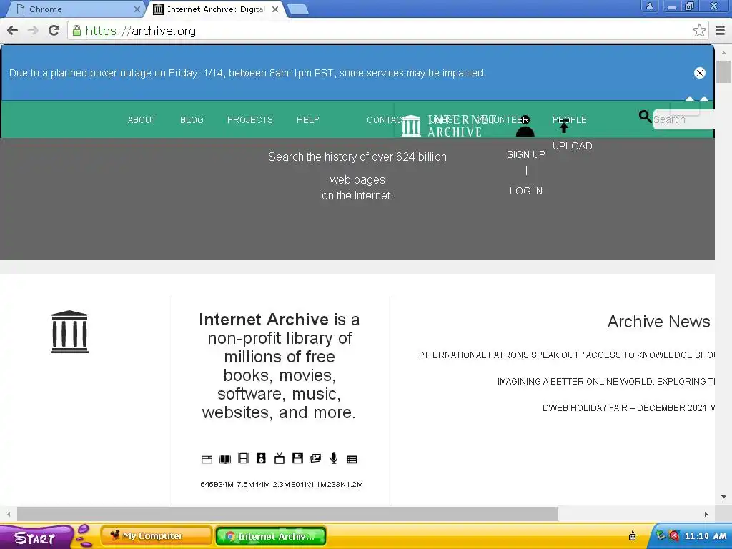Screen dimensions: 732x549
Task: Close the Internet Archive tab
Action: coord(275,9)
